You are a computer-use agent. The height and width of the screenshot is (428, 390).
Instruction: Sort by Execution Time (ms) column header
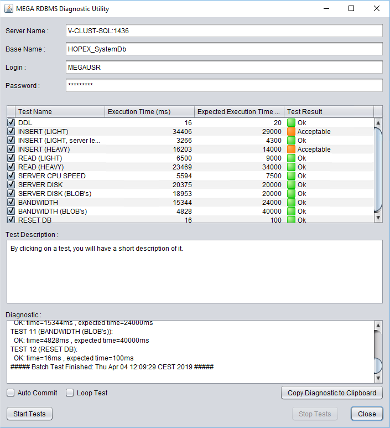point(149,112)
